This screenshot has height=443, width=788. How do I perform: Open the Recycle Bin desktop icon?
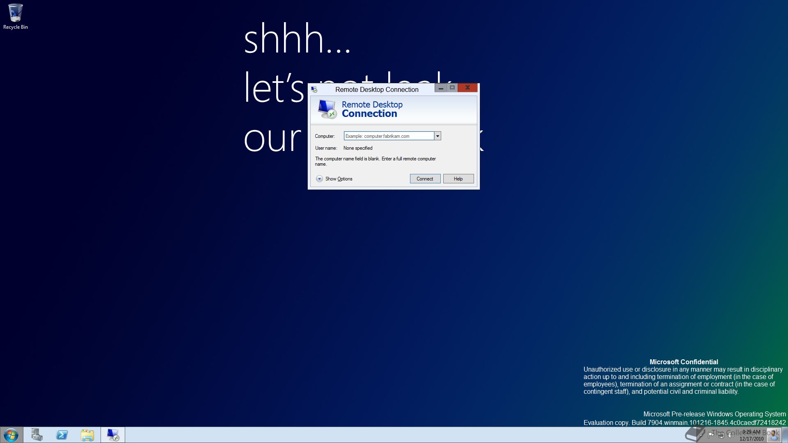[15, 16]
